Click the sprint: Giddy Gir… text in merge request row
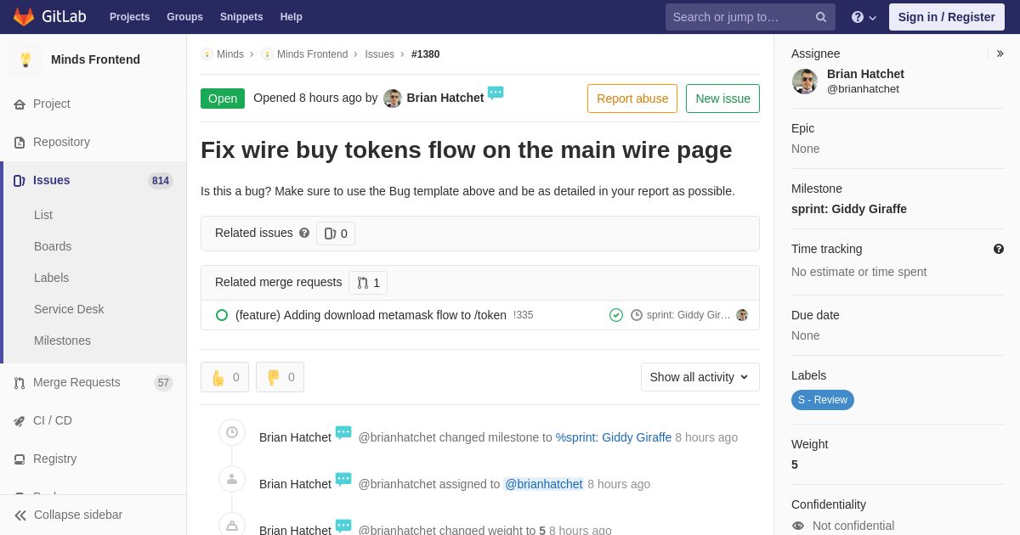 pos(688,315)
